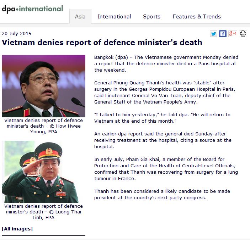250x240 pixels.
Task: Print the article using printer icon
Action: tap(243, 34)
